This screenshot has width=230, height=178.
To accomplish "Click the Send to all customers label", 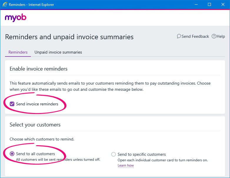I will point(36,154).
